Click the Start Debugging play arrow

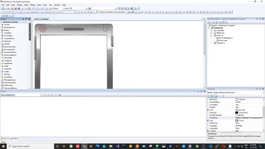click(51, 8)
